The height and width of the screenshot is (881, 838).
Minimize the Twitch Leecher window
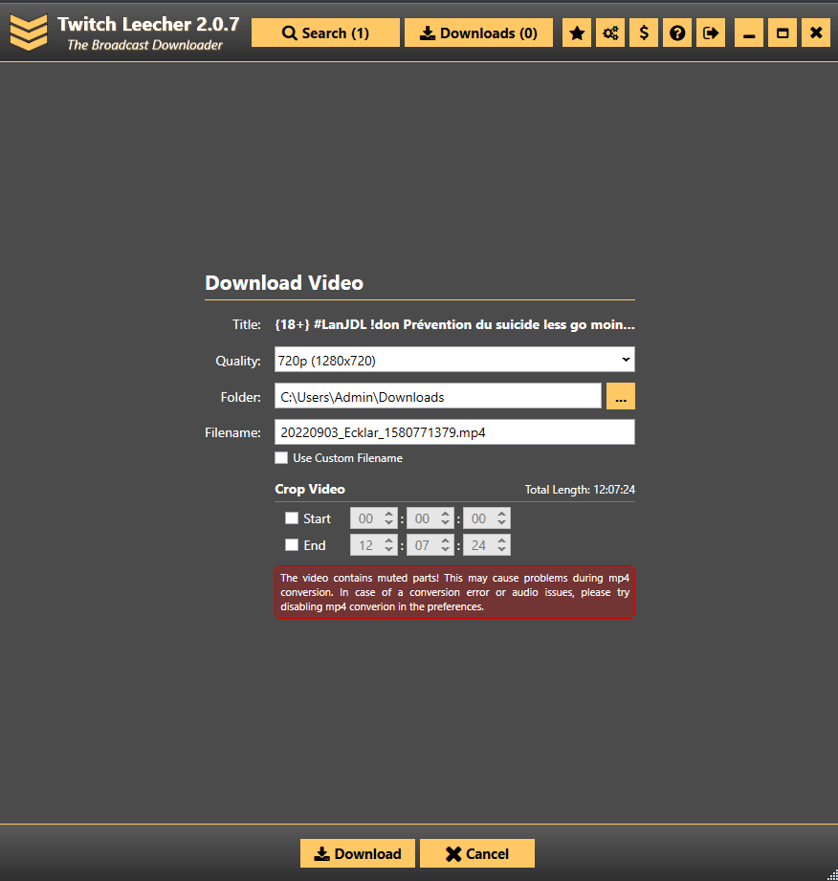pyautogui.click(x=749, y=33)
